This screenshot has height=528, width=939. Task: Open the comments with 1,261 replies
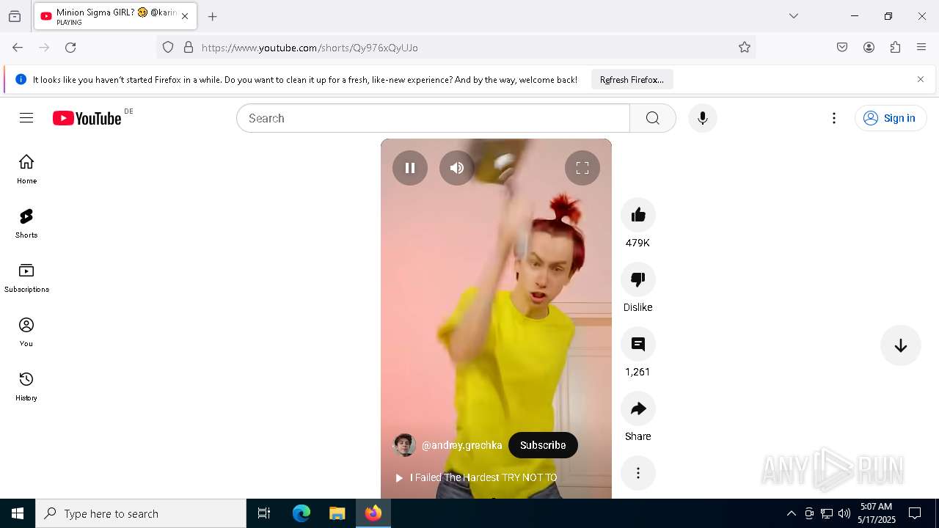(638, 344)
